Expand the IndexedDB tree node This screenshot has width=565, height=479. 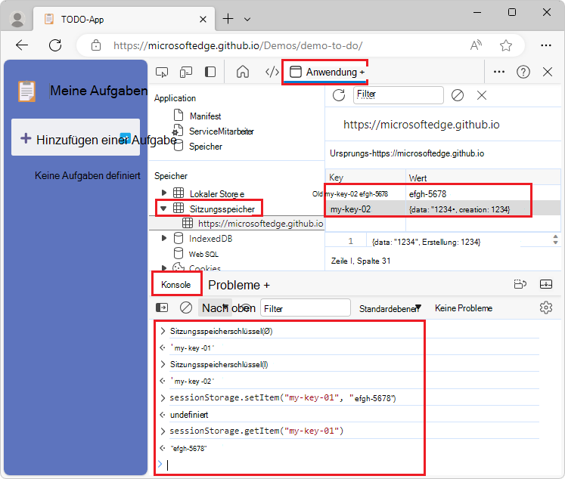(x=164, y=239)
